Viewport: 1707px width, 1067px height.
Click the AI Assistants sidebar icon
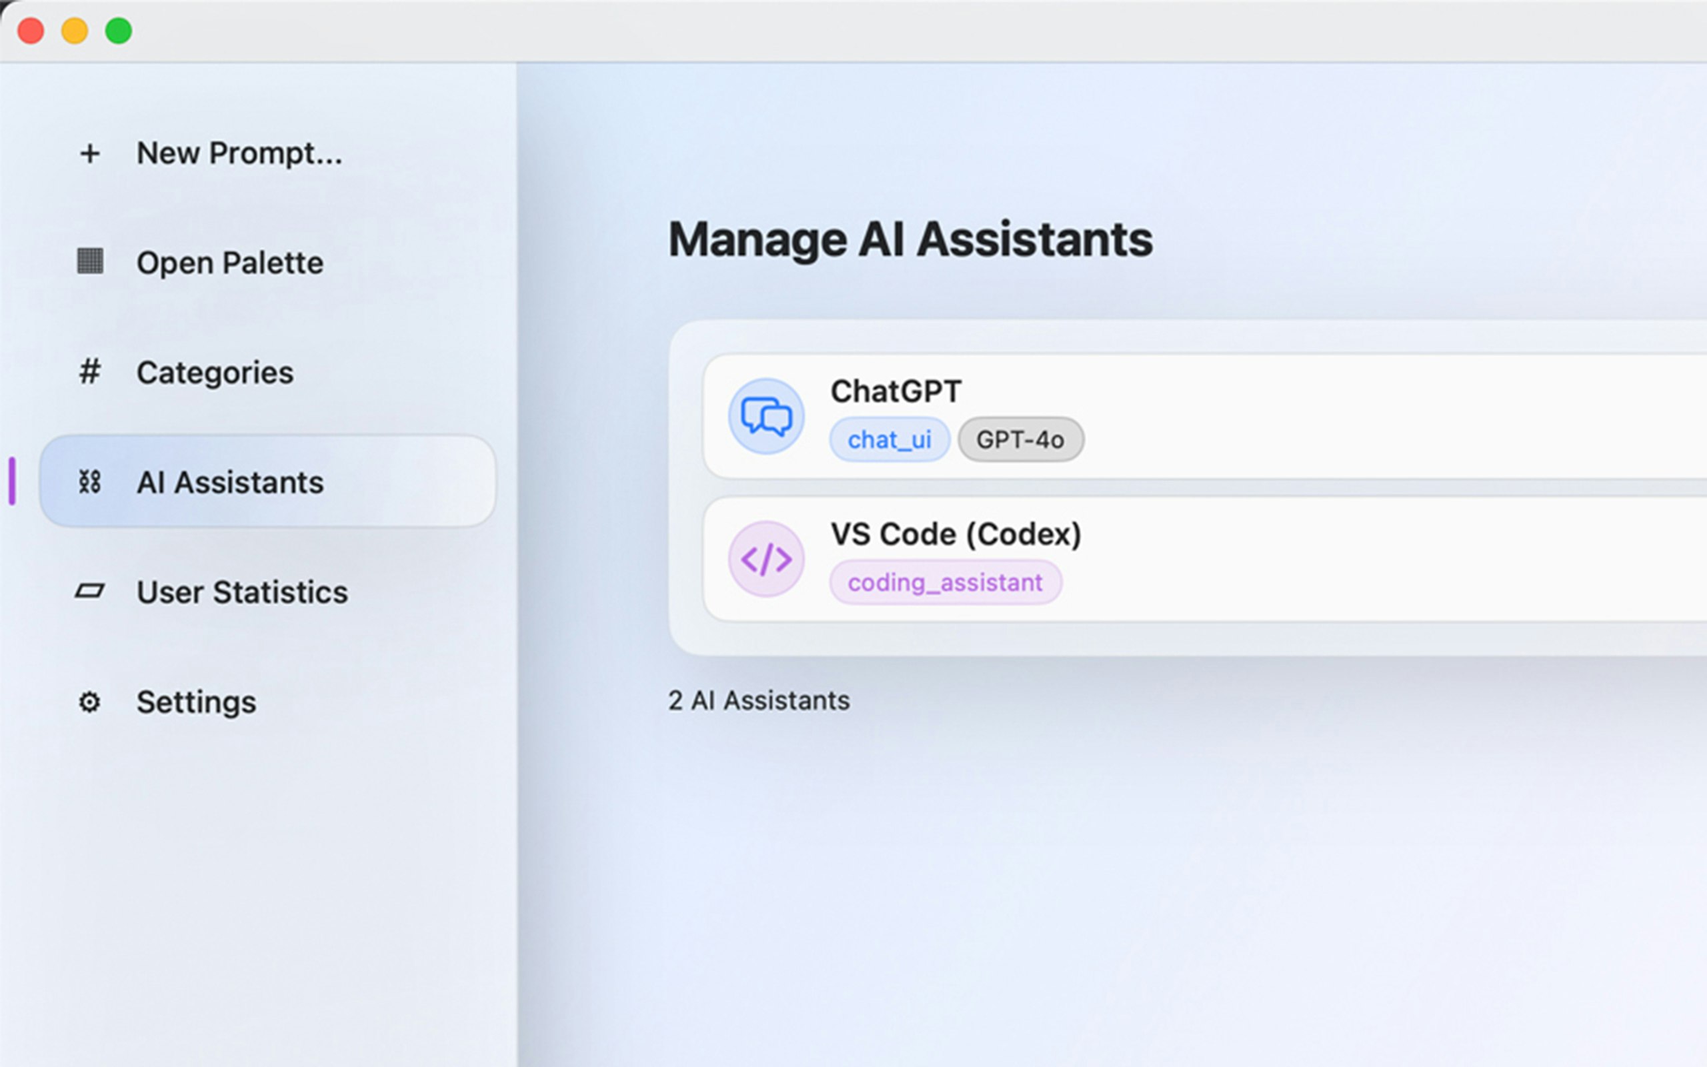pyautogui.click(x=89, y=482)
